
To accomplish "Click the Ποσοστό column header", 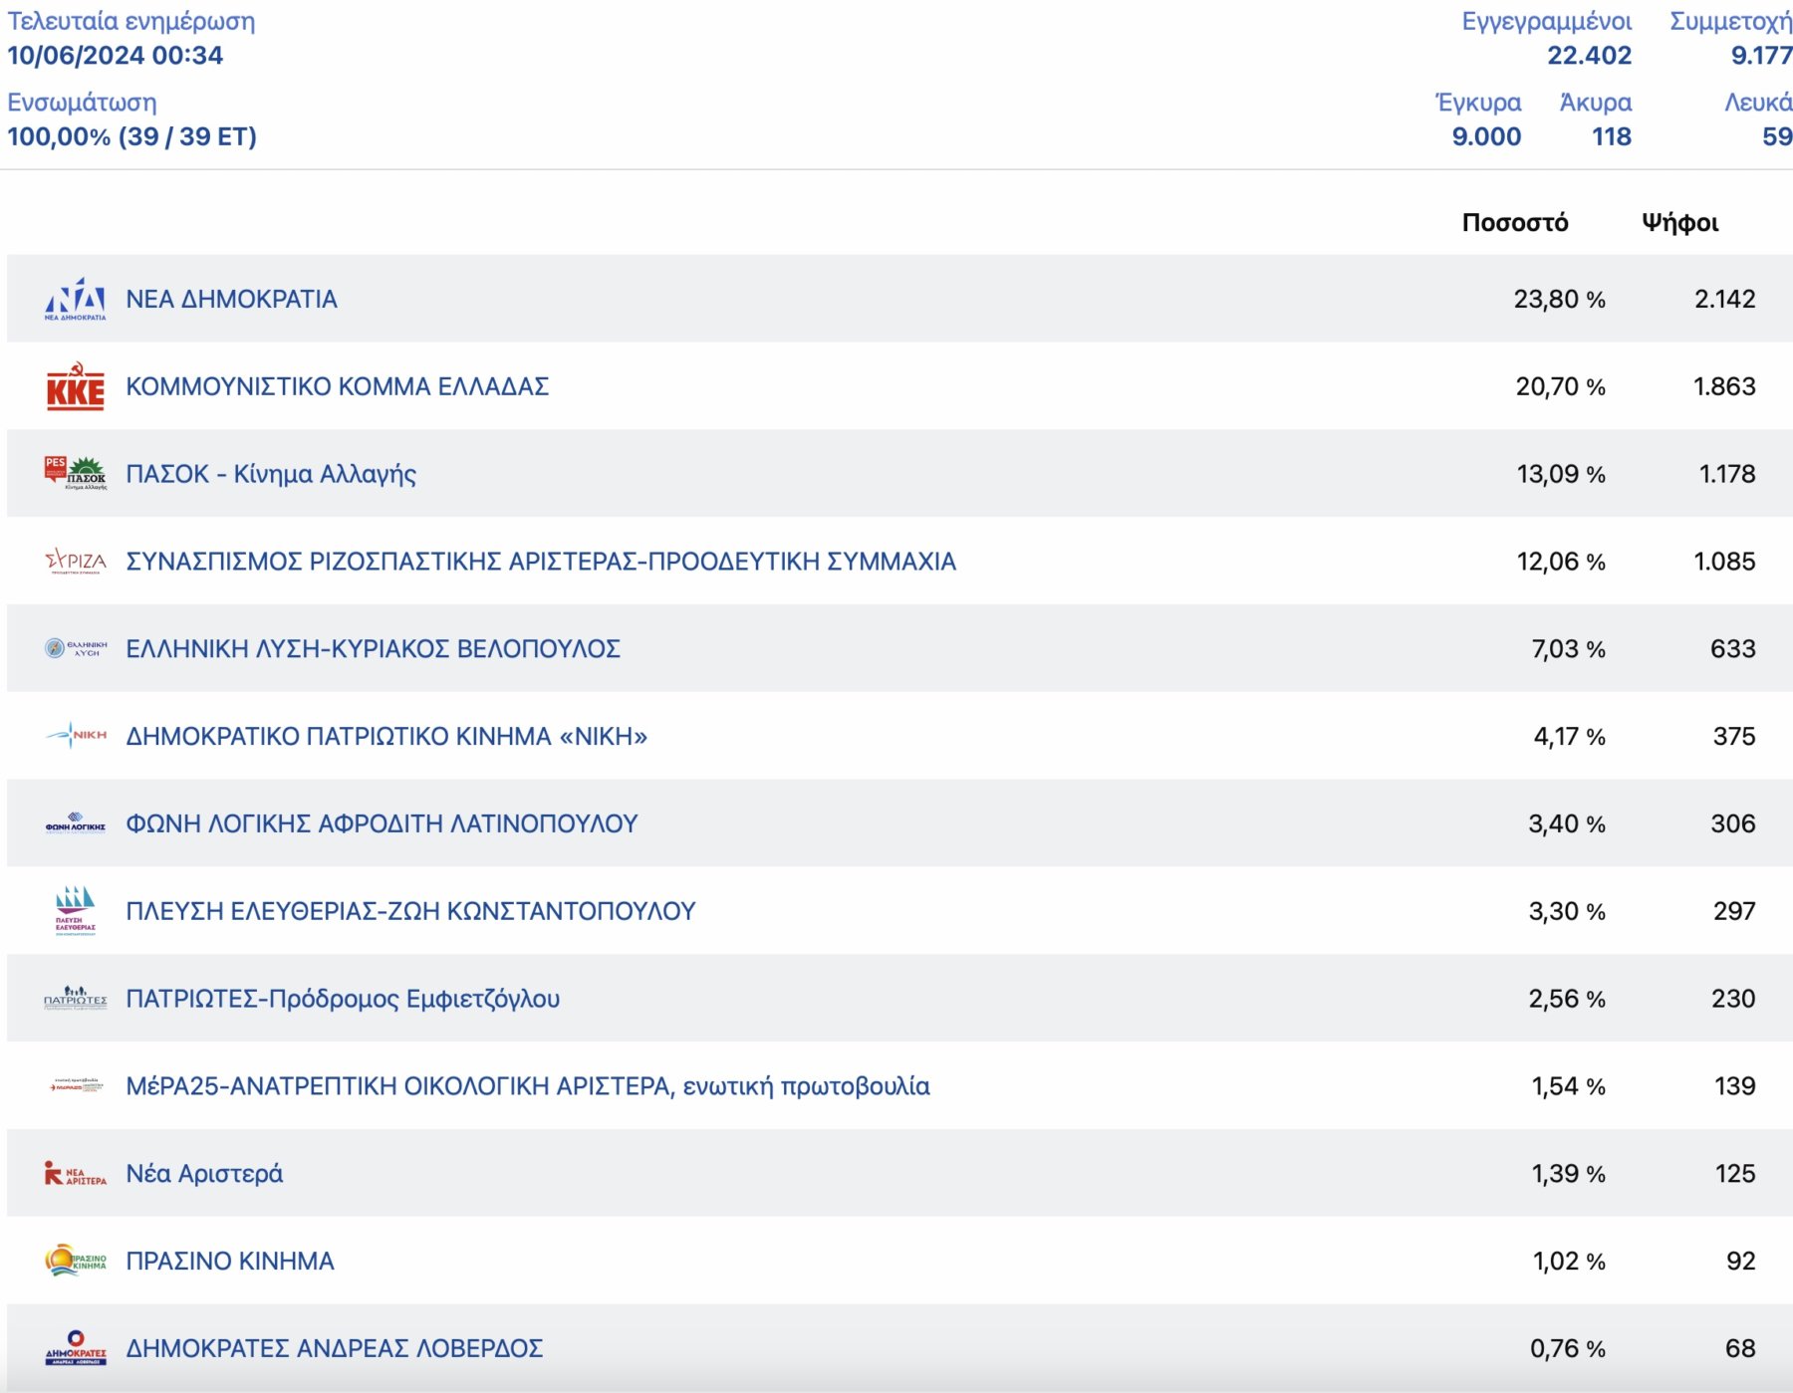I will (1515, 222).
